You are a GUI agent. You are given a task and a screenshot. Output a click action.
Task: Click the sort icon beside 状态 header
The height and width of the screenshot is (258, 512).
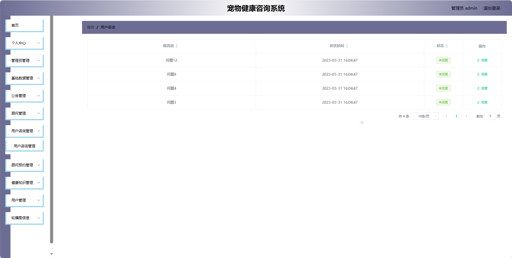coord(447,46)
